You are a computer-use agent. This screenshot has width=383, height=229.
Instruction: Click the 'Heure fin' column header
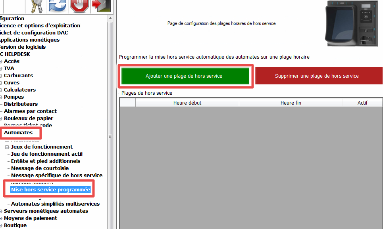pyautogui.click(x=291, y=103)
